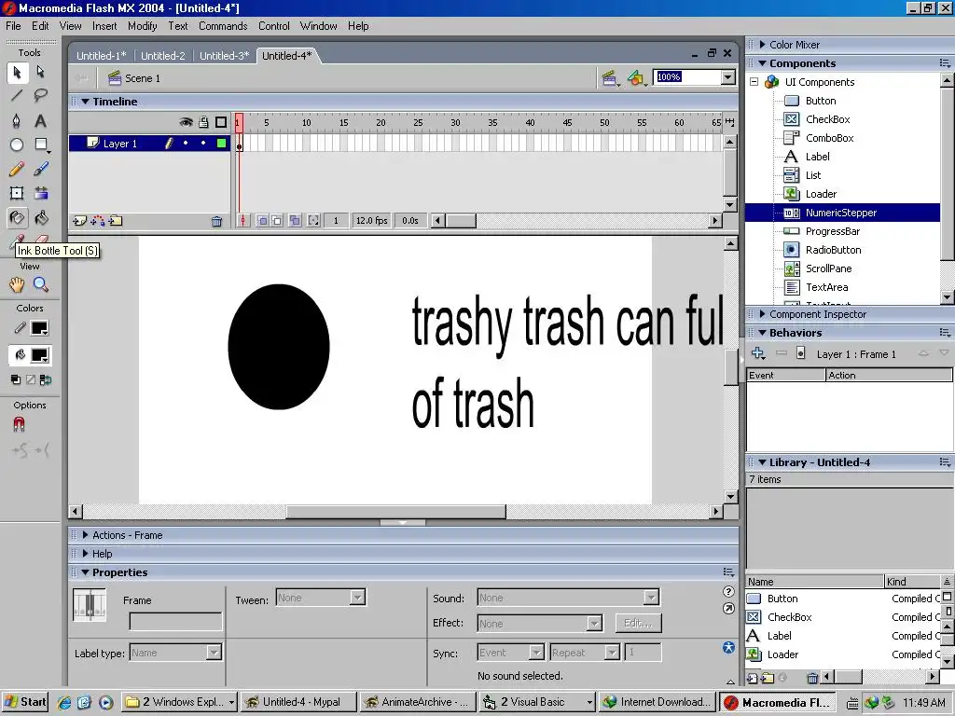Switch to the Untitled-2 tab
This screenshot has height=716, width=955.
click(162, 56)
